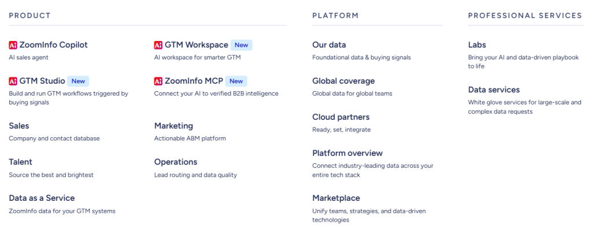Visit the Marketplace page
Screen dimensions: 592x236
click(x=336, y=198)
